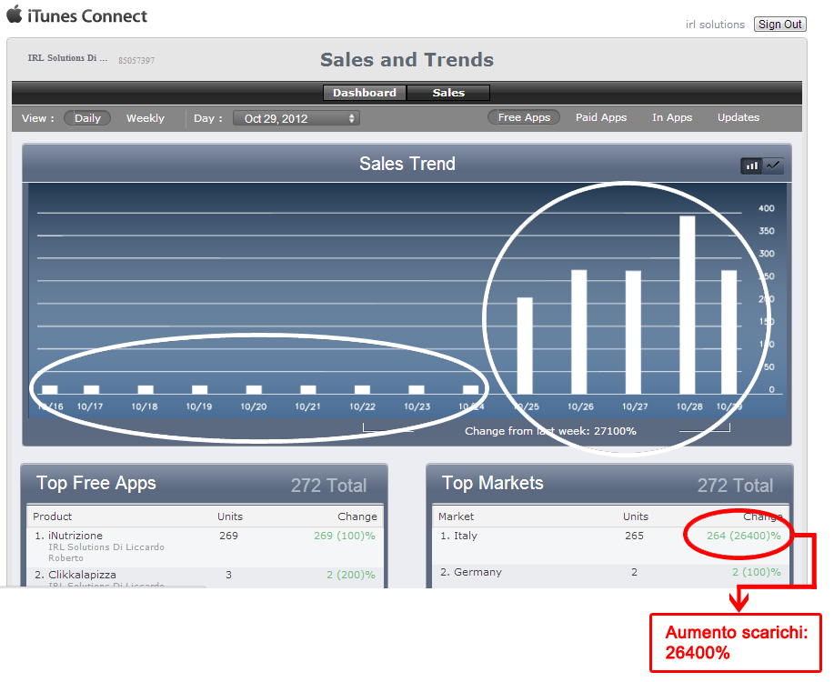Click the 269 (100)% change value
The image size is (834, 682).
point(344,536)
